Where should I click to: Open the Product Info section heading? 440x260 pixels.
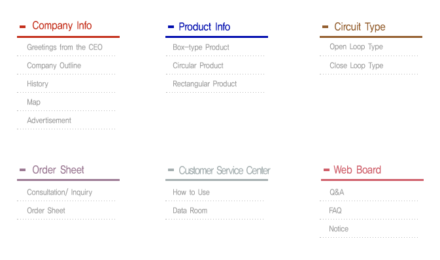(x=204, y=27)
